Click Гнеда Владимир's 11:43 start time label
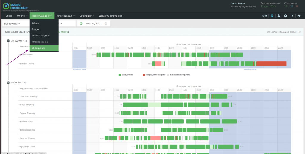Viewport: 305px width, 154px height. click(x=121, y=105)
